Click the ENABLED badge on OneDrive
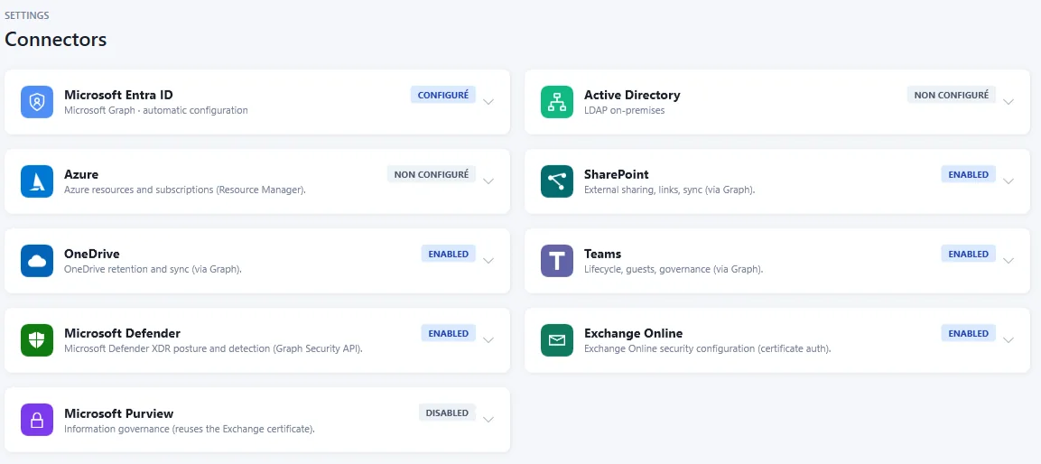1041x464 pixels. click(448, 255)
